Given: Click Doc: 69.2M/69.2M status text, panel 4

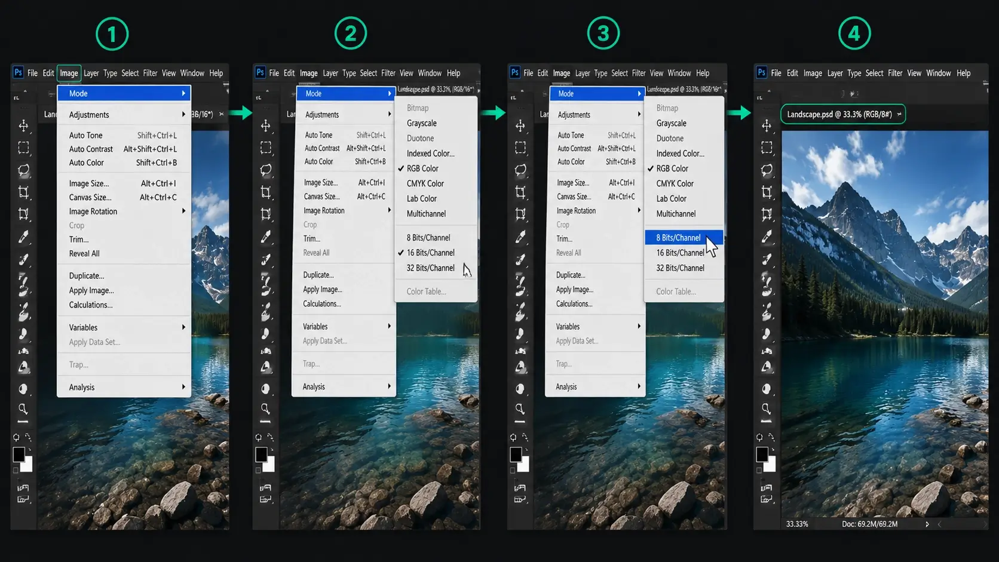Looking at the screenshot, I should (x=869, y=524).
